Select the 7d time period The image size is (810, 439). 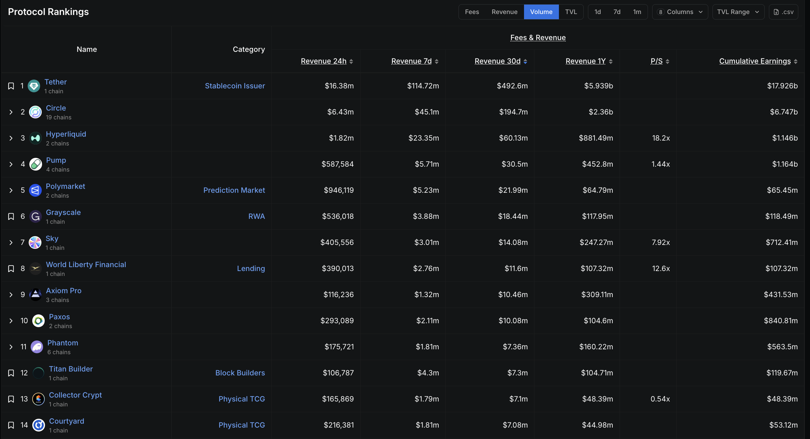[617, 12]
